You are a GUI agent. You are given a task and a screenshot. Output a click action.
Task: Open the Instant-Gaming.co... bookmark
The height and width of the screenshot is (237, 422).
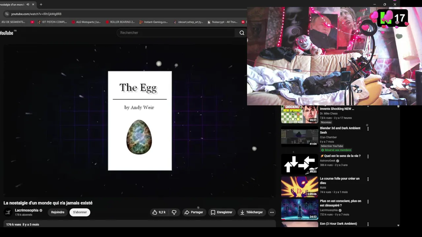tap(154, 22)
